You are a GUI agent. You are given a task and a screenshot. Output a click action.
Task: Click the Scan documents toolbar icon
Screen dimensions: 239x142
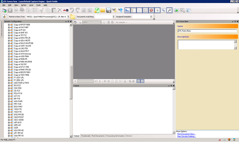4,10
